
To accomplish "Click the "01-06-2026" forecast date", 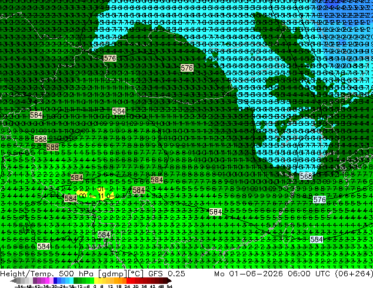I will point(256,274).
